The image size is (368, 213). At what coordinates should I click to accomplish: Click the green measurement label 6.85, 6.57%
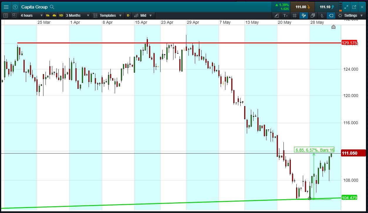[x=314, y=150]
